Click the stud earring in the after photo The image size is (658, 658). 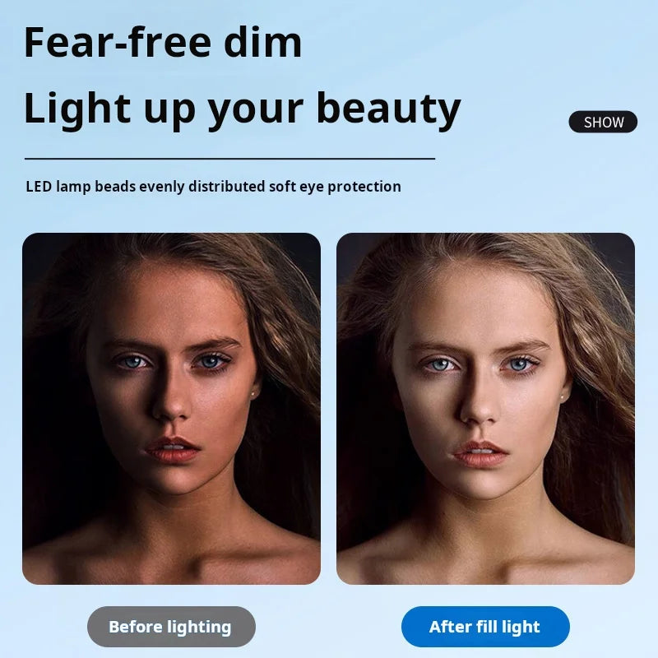563,396
